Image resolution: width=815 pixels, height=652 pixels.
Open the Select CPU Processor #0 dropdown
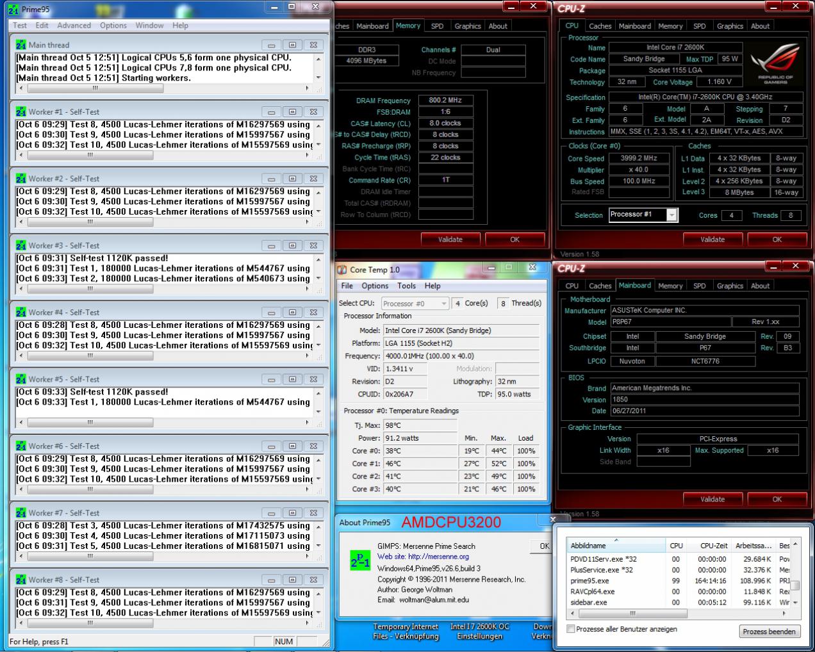(415, 304)
